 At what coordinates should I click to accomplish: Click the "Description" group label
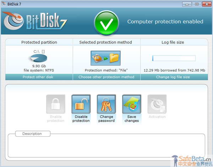pos(32,134)
